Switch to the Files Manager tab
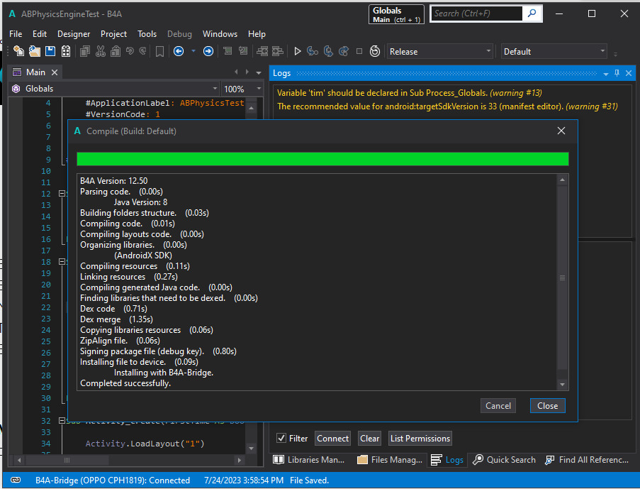 pyautogui.click(x=390, y=460)
